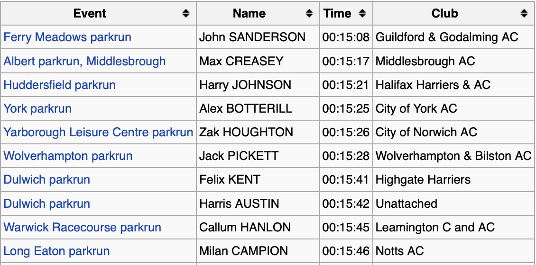This screenshot has width=536, height=265.
Task: Click the Time column header text
Action: [x=337, y=13]
